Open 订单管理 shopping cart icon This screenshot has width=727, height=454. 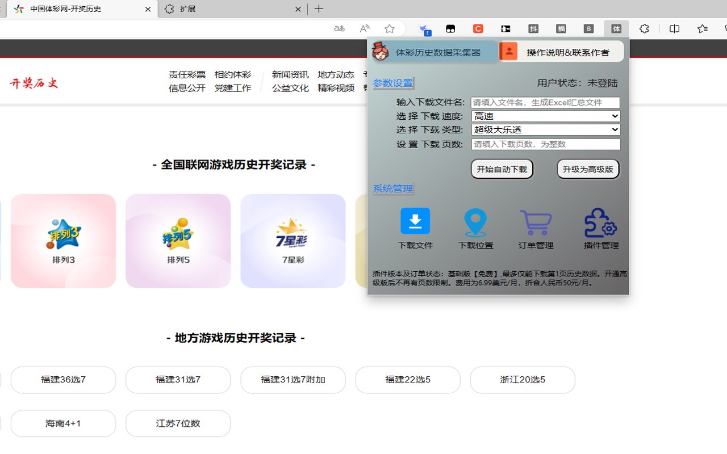click(x=536, y=222)
